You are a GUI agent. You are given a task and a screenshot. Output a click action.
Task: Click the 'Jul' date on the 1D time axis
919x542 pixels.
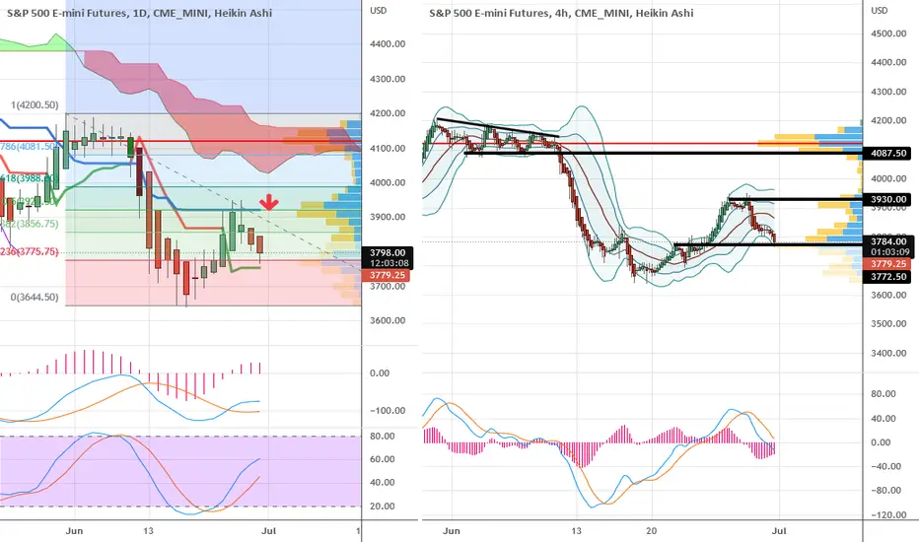pyautogui.click(x=268, y=531)
